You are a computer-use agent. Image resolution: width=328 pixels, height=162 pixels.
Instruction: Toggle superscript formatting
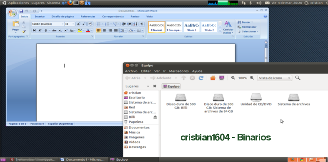coord(66,31)
